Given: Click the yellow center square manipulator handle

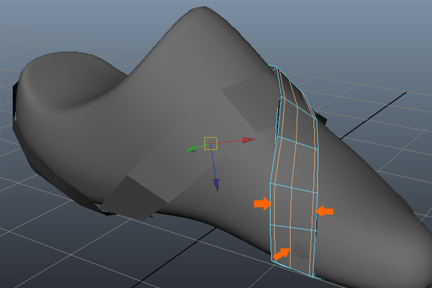Looking at the screenshot, I should (x=211, y=143).
